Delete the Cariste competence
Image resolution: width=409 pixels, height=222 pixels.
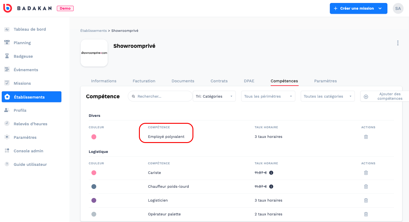[366, 173]
